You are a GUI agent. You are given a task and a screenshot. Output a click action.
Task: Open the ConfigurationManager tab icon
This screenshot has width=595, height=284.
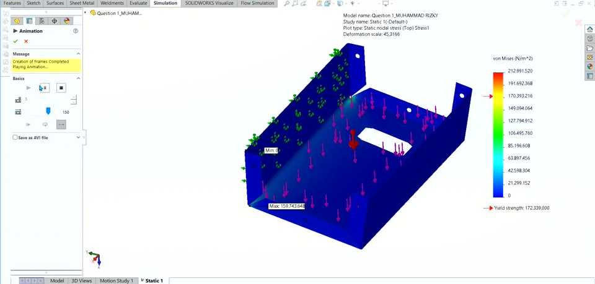point(42,21)
